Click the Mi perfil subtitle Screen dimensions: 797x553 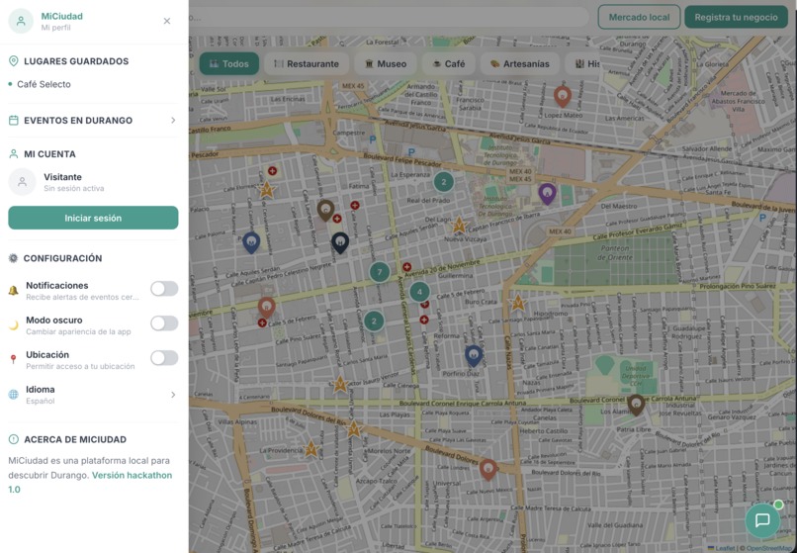coord(55,28)
